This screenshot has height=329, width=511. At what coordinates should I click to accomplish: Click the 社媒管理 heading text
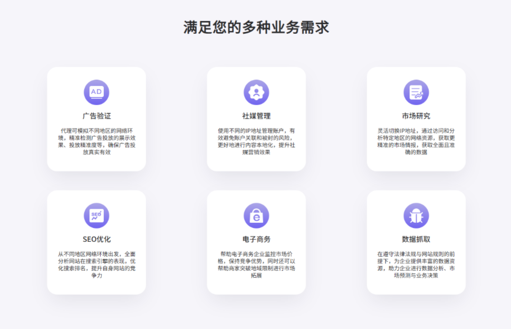[x=255, y=115]
